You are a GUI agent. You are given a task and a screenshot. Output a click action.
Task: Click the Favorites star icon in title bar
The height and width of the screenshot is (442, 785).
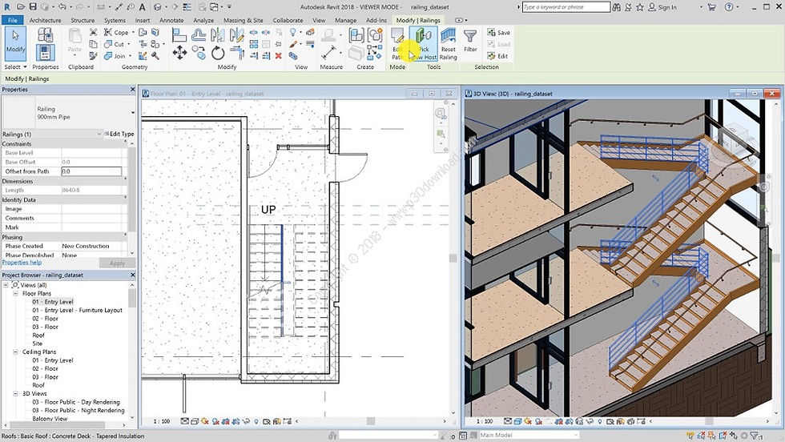(x=640, y=7)
